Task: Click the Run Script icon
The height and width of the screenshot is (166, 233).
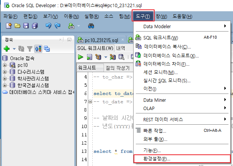Action: point(89,57)
